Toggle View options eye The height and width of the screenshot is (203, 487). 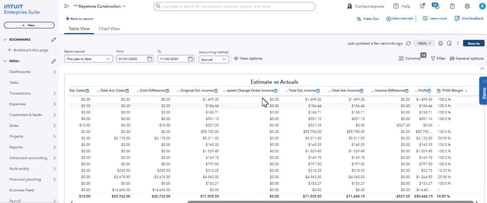tap(248, 59)
